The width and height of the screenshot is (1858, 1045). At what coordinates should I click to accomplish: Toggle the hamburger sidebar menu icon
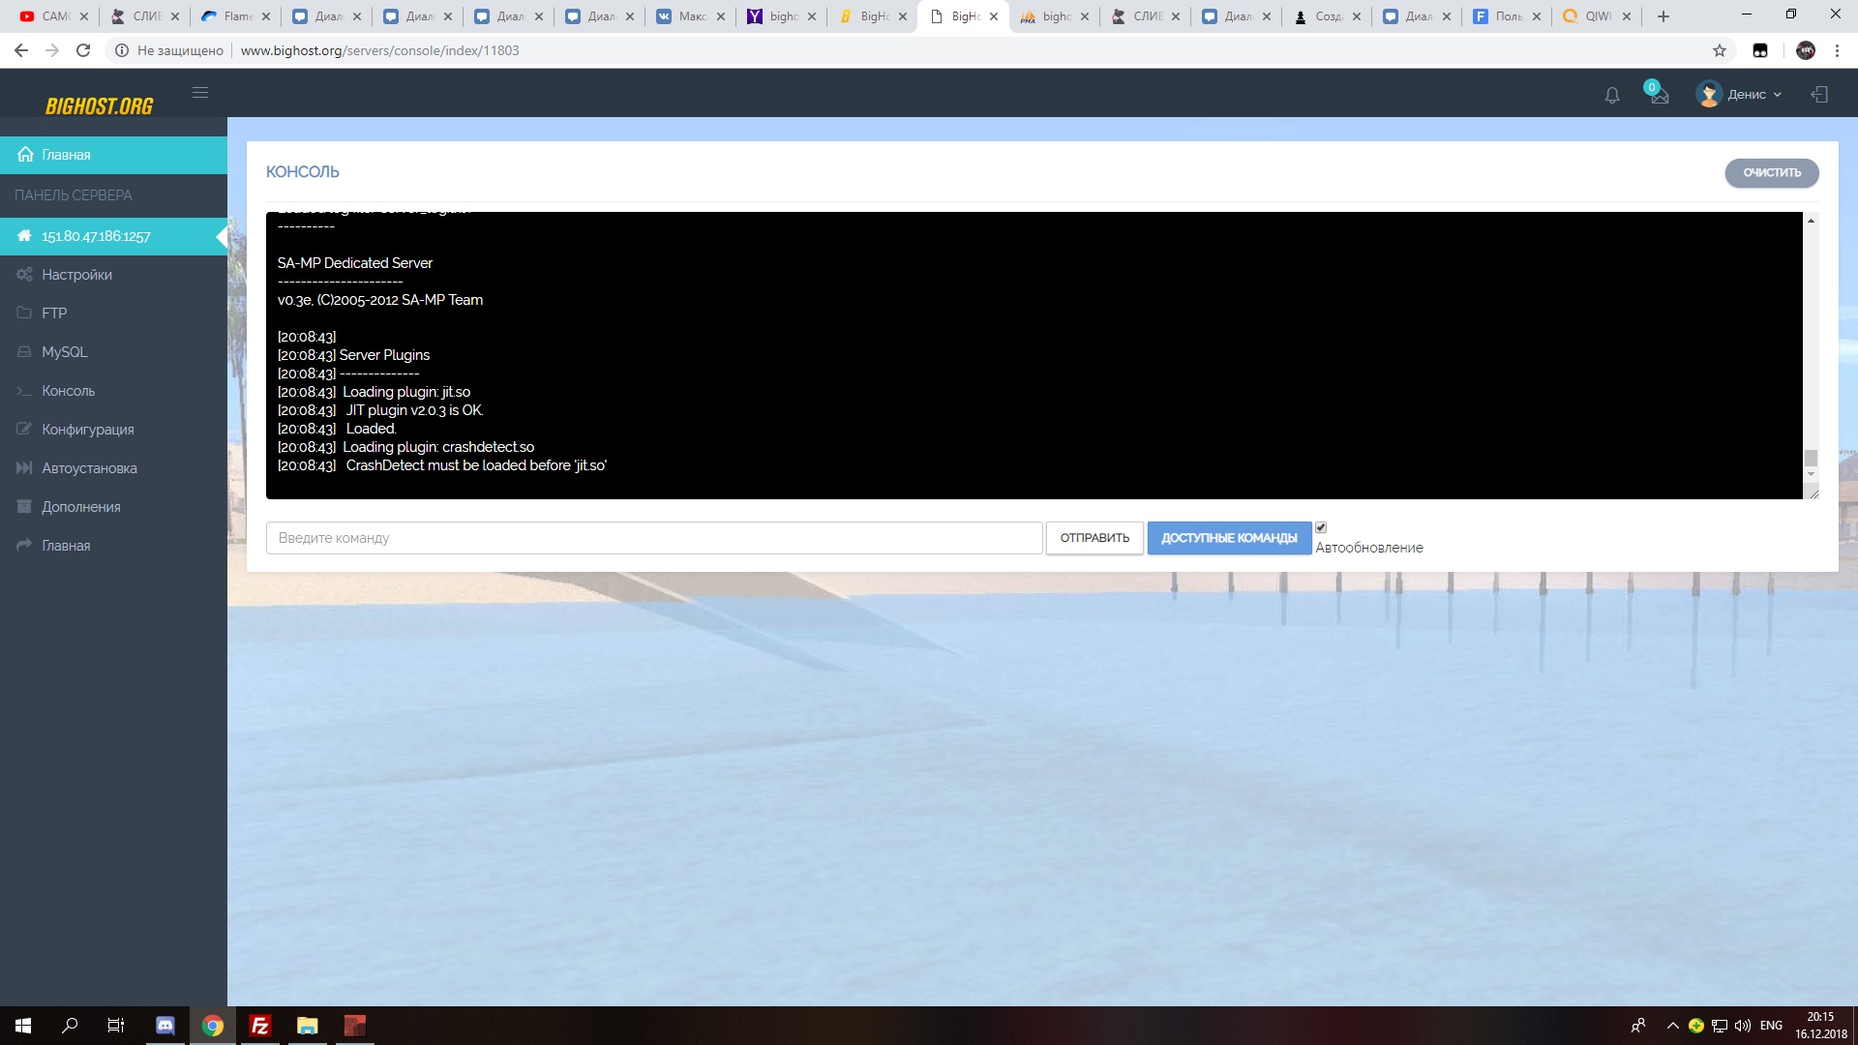tap(200, 93)
